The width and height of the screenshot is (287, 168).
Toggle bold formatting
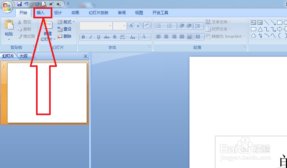tap(83, 37)
